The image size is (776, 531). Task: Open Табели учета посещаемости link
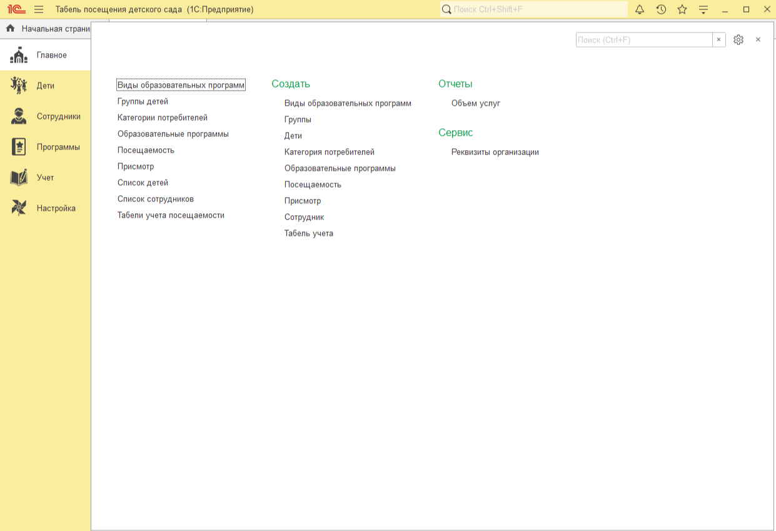[x=171, y=215]
